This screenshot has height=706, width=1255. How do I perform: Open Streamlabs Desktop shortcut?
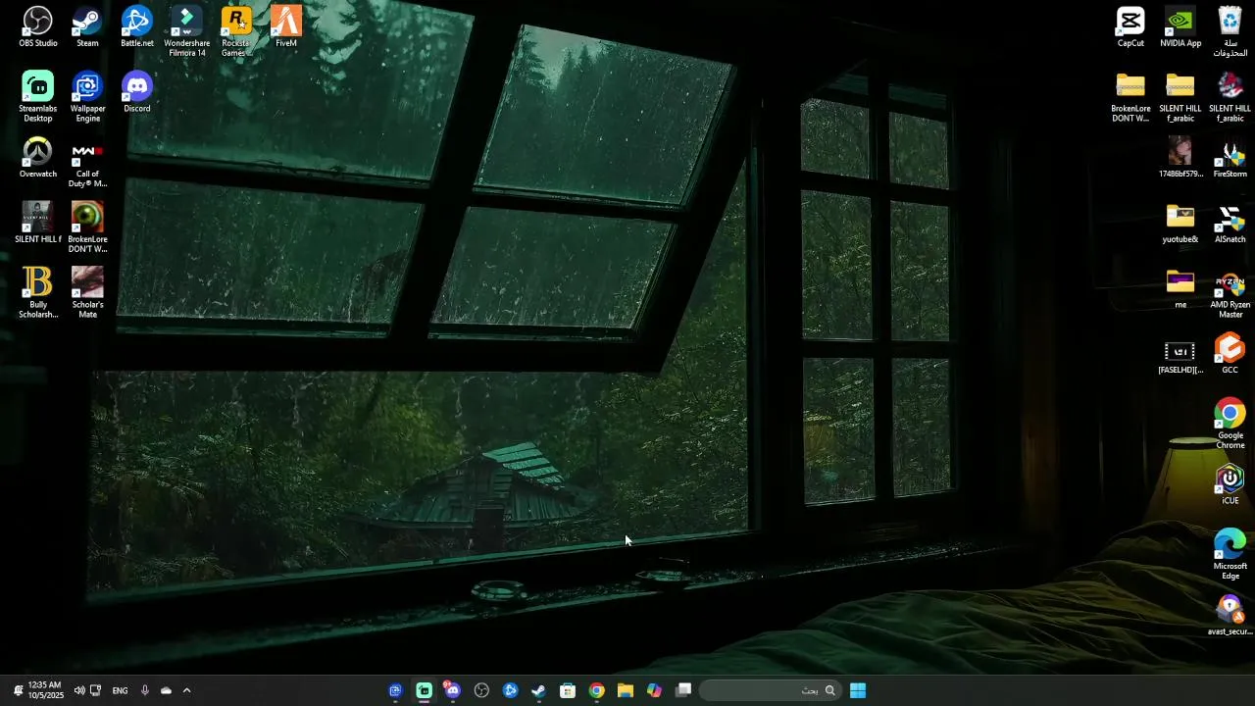coord(37,96)
